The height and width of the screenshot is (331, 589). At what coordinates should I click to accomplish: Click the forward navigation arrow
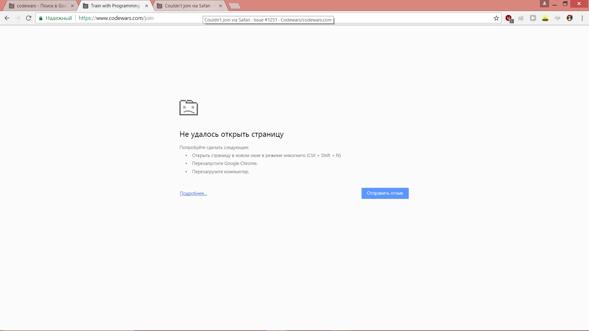(x=18, y=18)
